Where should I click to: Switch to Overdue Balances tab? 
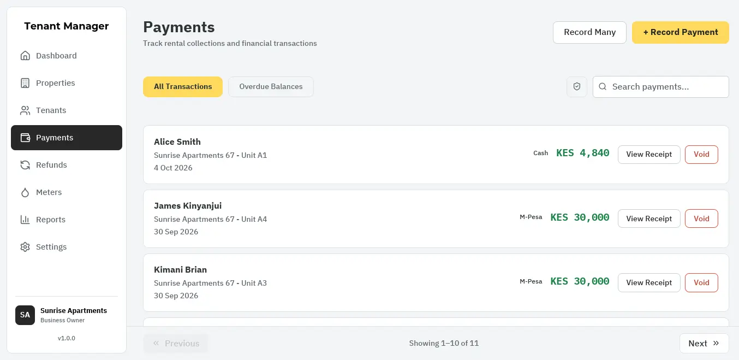(x=271, y=87)
